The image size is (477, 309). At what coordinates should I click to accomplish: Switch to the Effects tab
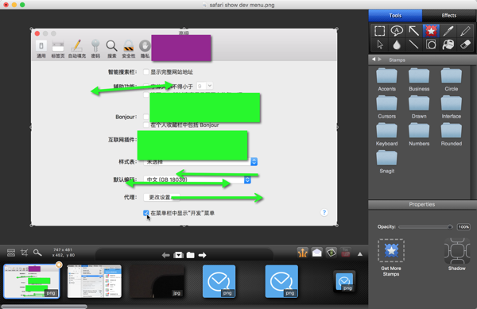point(449,16)
